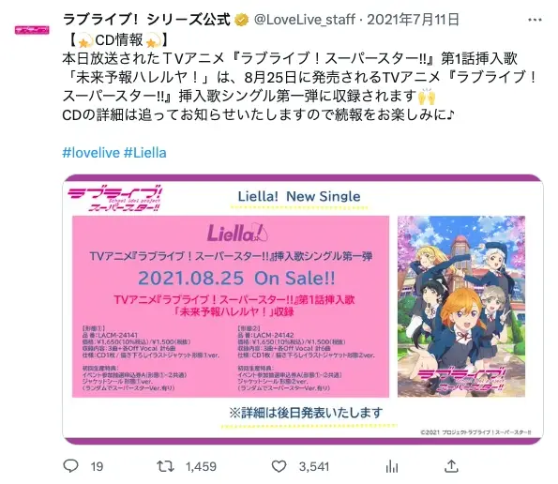
Task: Open the #lovelive hashtag
Action: [91, 153]
